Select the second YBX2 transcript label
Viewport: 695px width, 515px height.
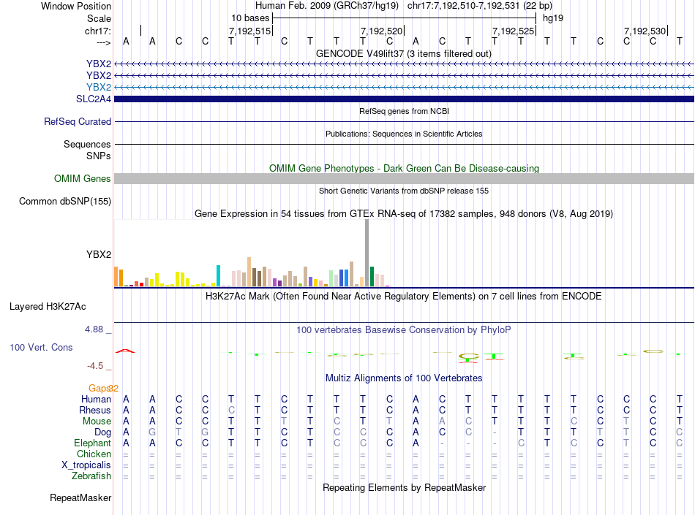(99, 75)
